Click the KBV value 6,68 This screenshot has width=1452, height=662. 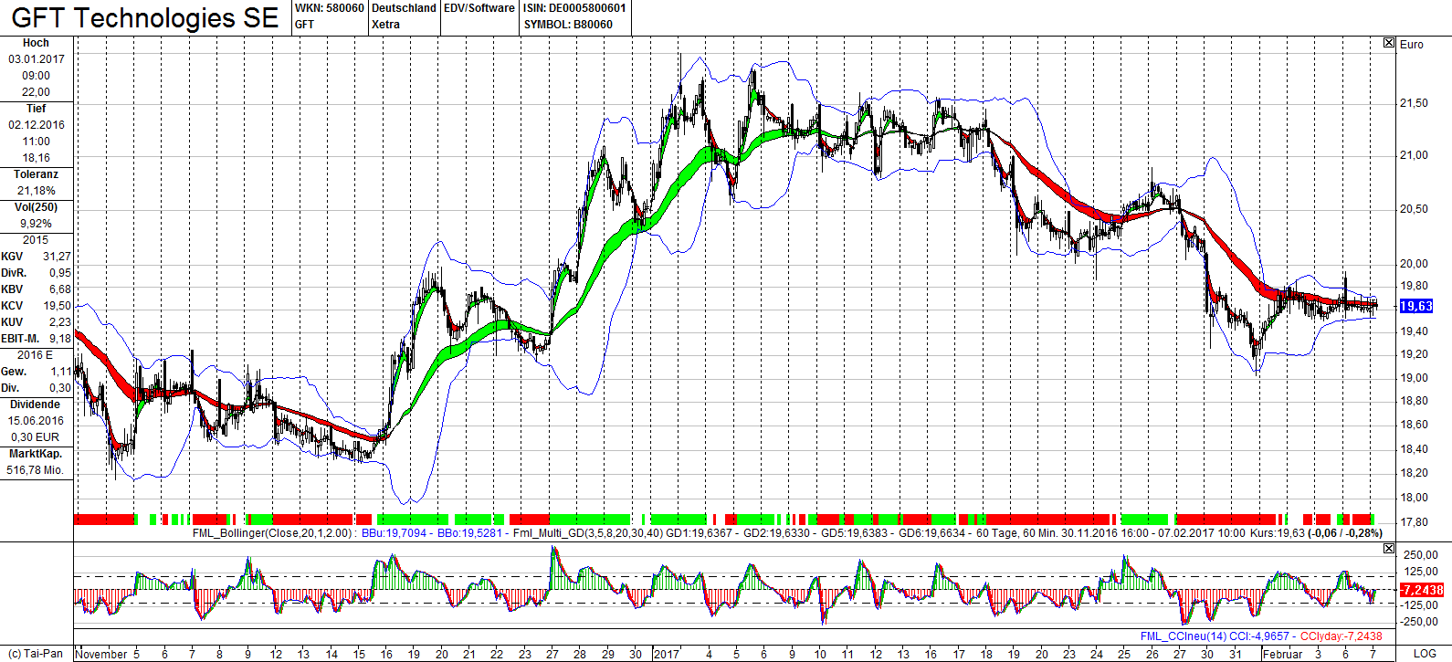tap(60, 289)
